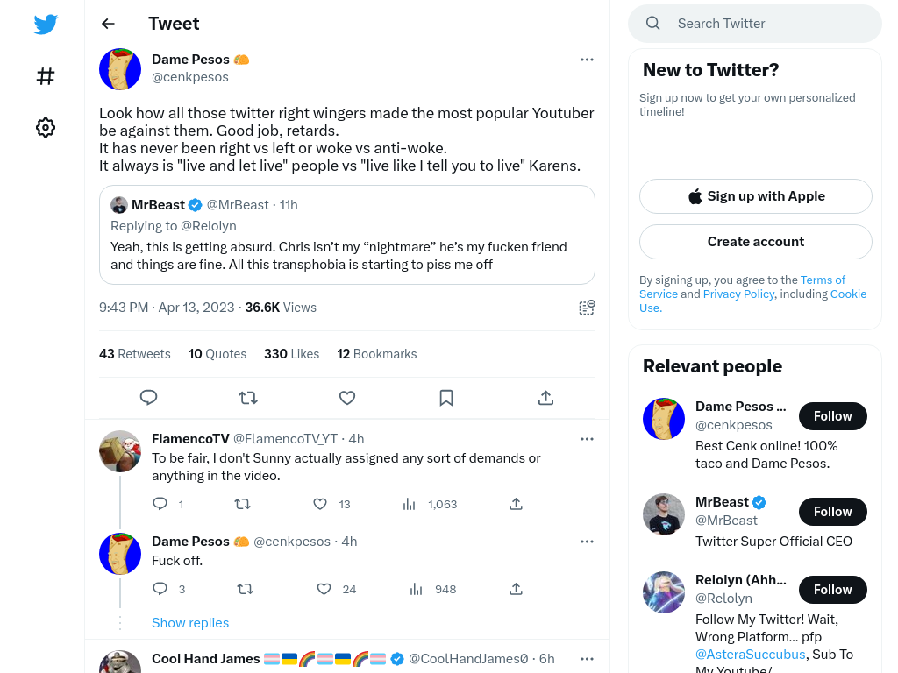This screenshot has height=673, width=898.
Task: Open the more options menu on the main tweet
Action: [587, 60]
